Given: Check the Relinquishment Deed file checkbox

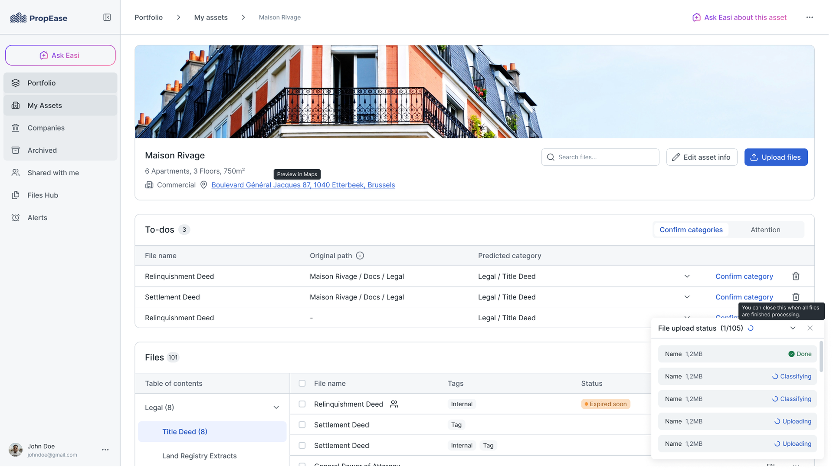Looking at the screenshot, I should click(x=302, y=404).
